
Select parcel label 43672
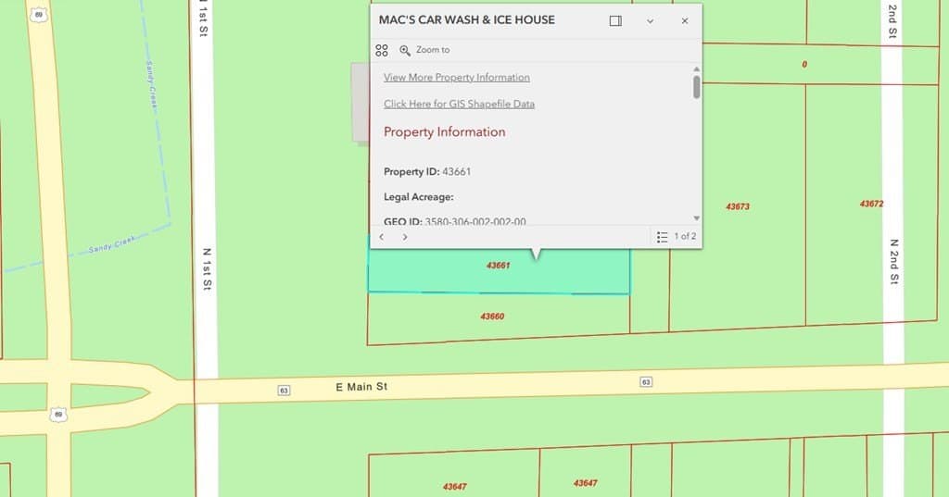871,205
